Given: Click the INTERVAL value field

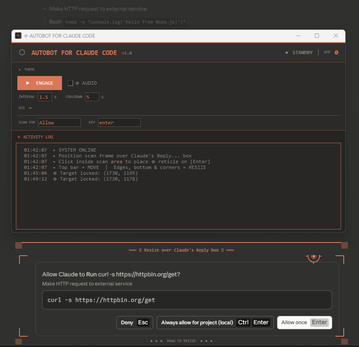Looking at the screenshot, I should pyautogui.click(x=45, y=97).
